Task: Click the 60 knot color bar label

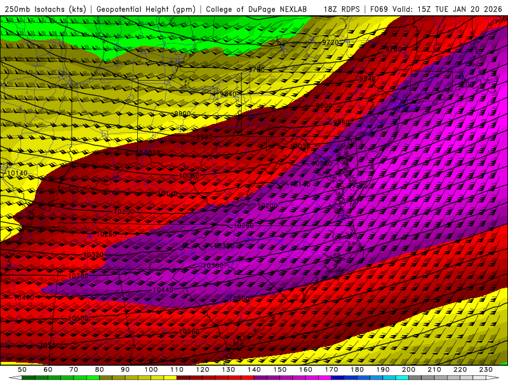Action: point(48,370)
